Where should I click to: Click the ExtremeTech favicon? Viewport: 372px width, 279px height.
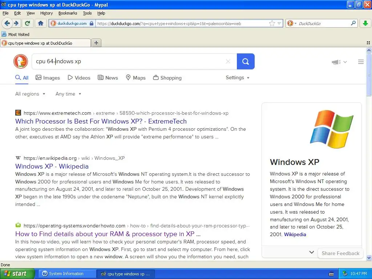point(18,113)
